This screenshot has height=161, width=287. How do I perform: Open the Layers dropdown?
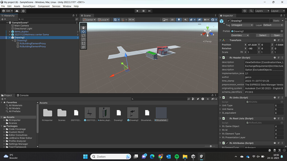[262, 11]
